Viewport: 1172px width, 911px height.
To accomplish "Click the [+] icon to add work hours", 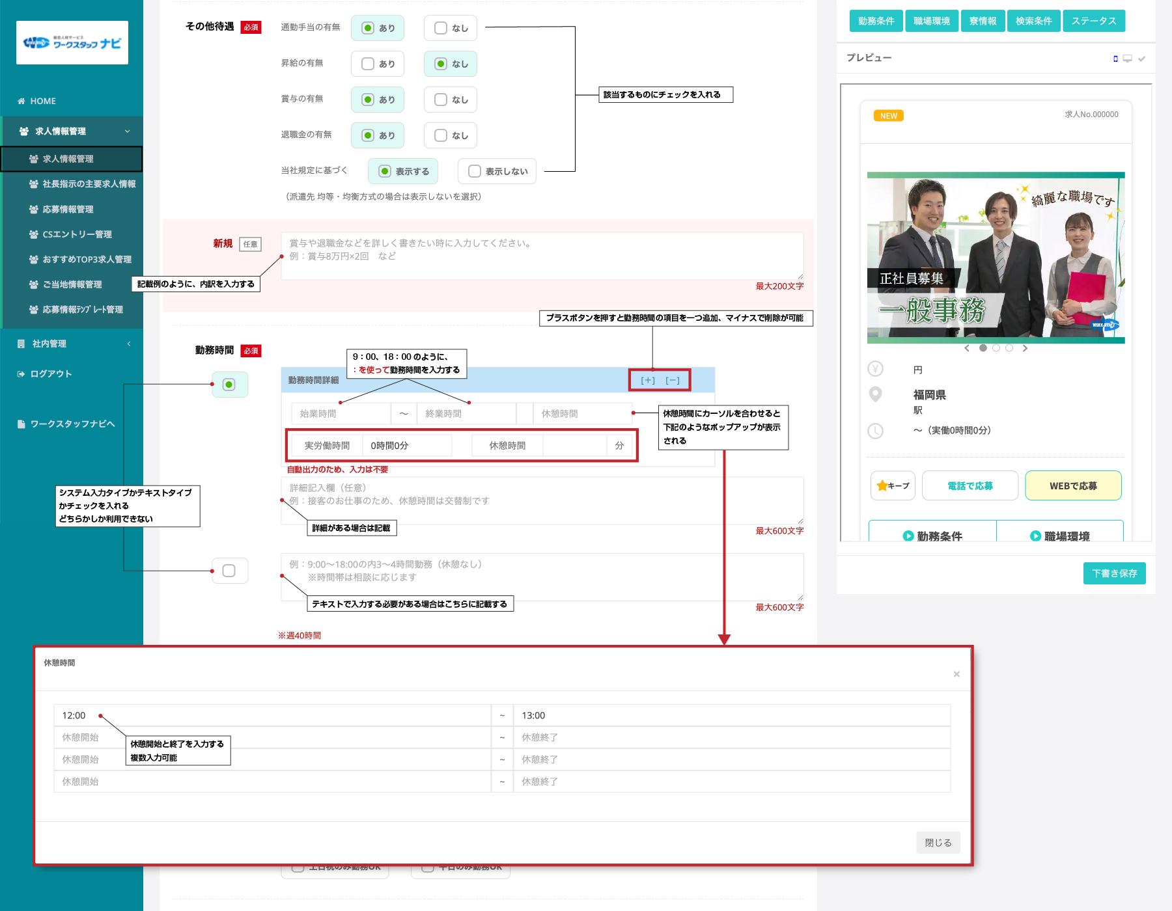I will point(648,381).
